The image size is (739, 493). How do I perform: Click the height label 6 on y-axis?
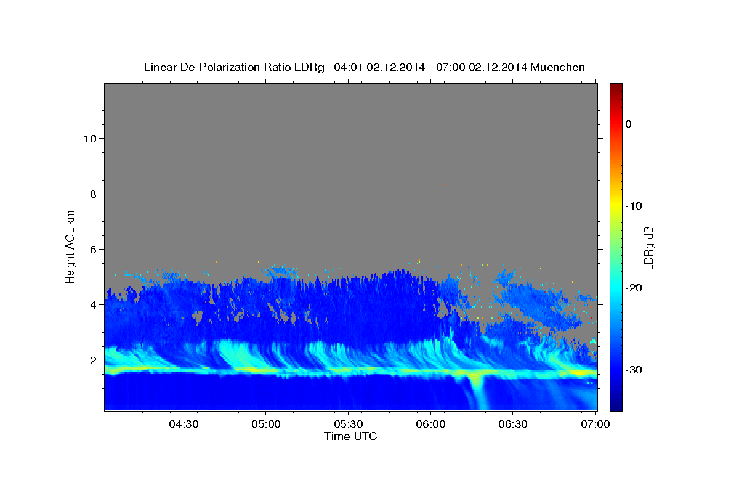click(x=93, y=249)
